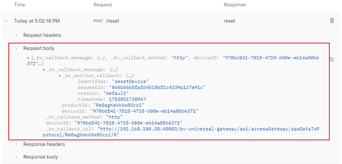The image size is (342, 164).
Task: Select the top-level deviceID value
Action: [x=129, y=123]
